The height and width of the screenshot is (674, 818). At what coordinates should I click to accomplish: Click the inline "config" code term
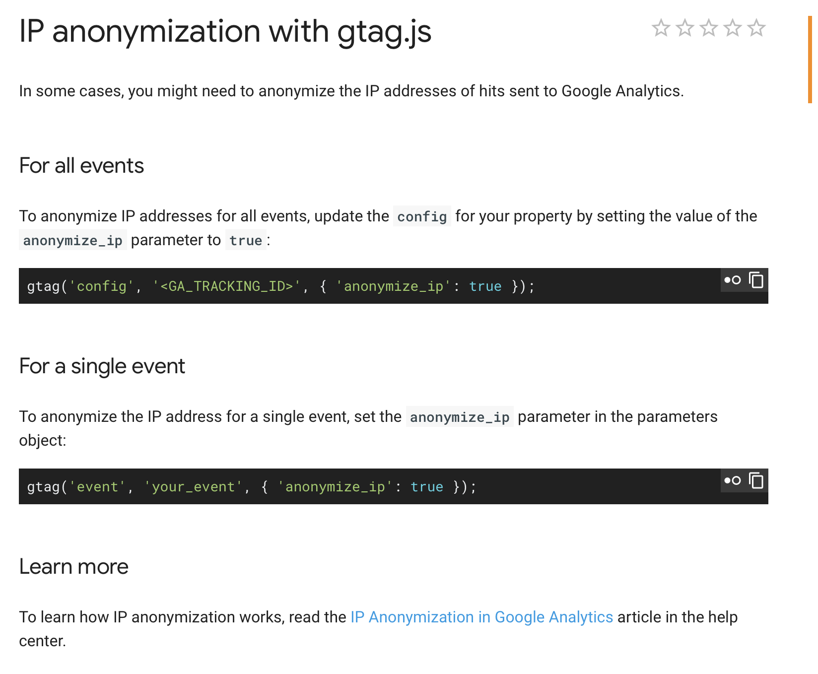[422, 216]
